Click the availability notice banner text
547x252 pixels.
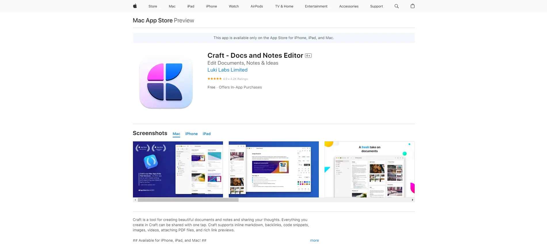[274, 38]
